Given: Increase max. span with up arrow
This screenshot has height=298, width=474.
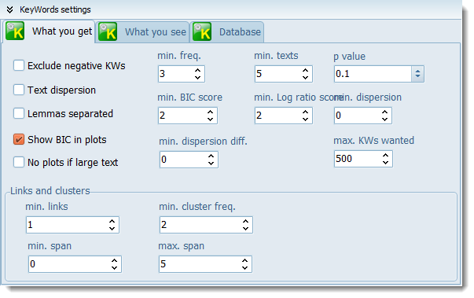Looking at the screenshot, I should (x=244, y=260).
